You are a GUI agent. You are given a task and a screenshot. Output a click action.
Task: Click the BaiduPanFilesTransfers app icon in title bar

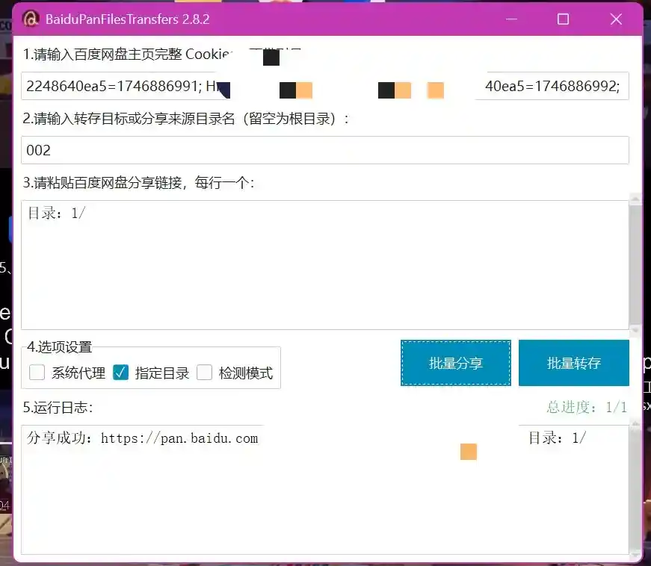point(31,19)
